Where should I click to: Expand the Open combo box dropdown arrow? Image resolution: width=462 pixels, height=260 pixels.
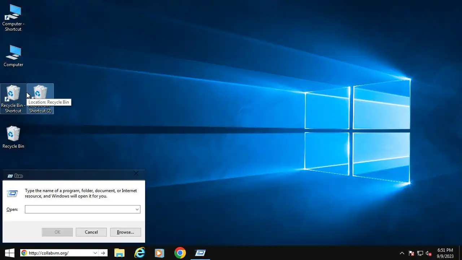(137, 209)
